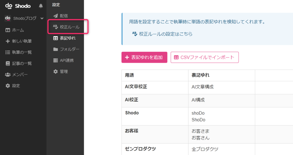Click plus icon on 表記ゆれを追加 button
Image resolution: width=293 pixels, height=155 pixels.
click(127, 58)
